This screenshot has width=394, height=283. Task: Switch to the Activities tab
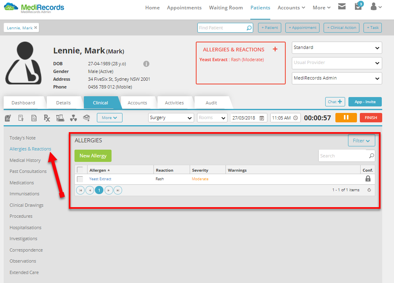click(174, 103)
